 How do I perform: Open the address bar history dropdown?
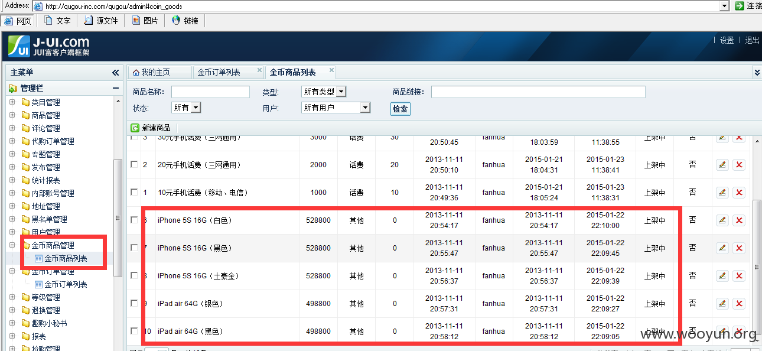(724, 6)
